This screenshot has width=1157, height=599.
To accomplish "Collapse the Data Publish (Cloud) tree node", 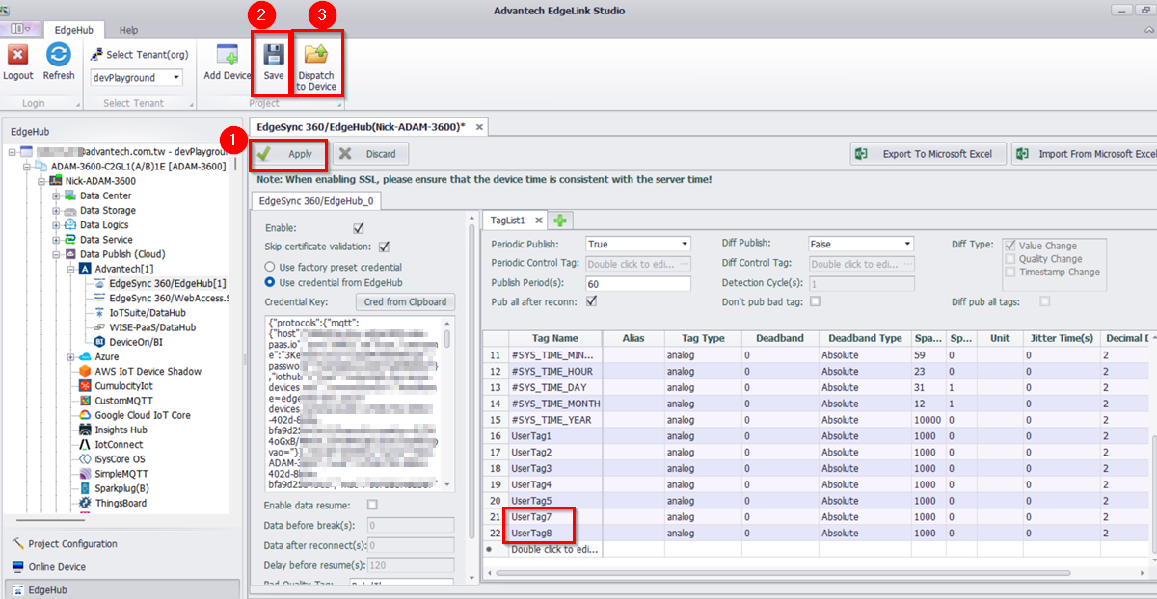I will [x=57, y=254].
